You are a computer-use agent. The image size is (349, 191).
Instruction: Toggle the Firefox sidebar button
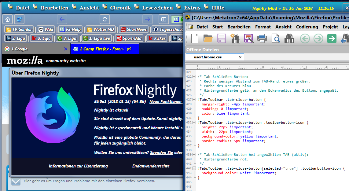(164, 19)
